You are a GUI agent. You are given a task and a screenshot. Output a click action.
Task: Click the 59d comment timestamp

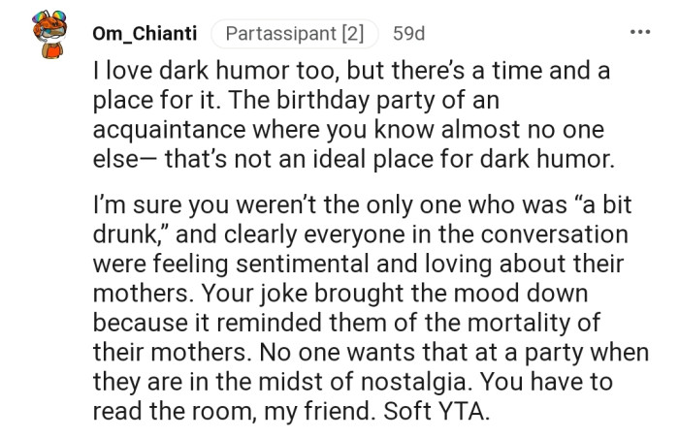[408, 34]
